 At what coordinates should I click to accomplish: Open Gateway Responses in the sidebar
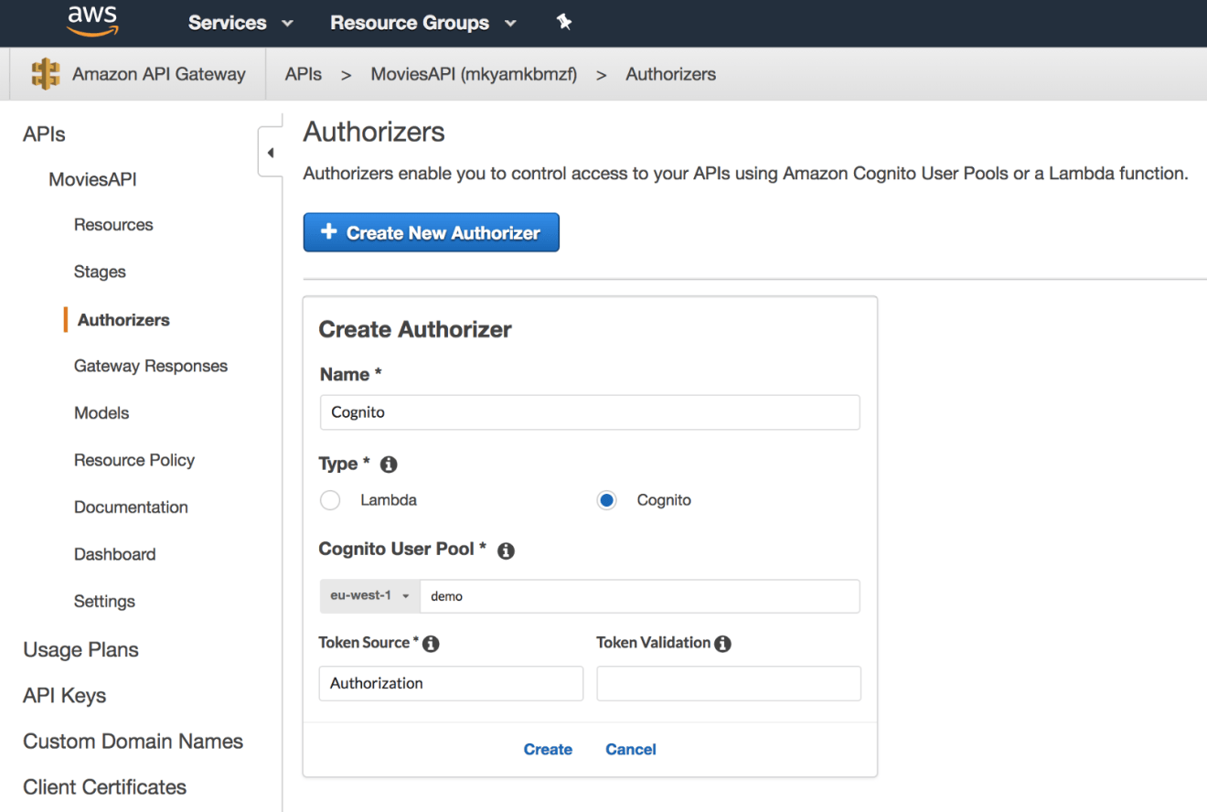(151, 366)
